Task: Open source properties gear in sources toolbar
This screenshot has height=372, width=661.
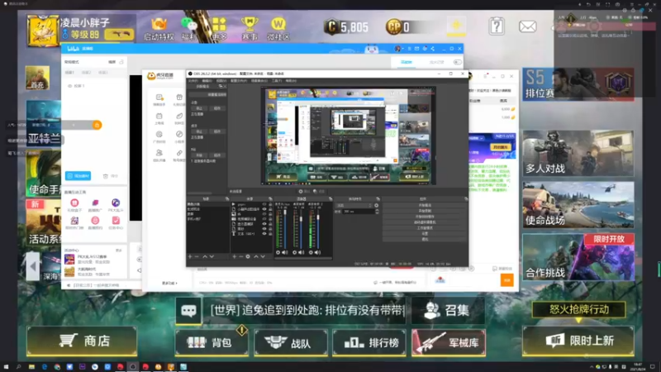Action: click(x=248, y=256)
